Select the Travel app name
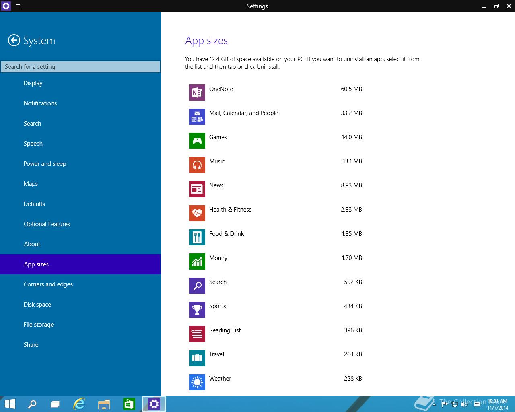Viewport: 515px width, 412px height. point(216,354)
